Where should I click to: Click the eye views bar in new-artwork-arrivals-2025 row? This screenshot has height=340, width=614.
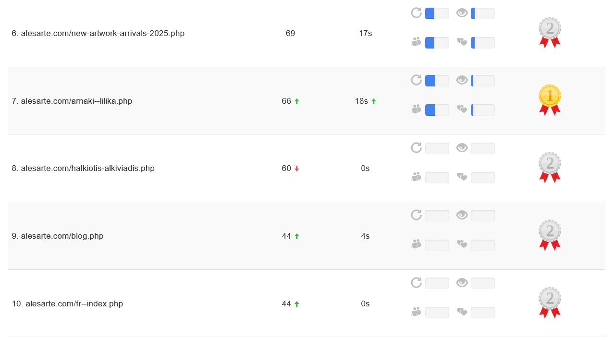pyautogui.click(x=482, y=13)
